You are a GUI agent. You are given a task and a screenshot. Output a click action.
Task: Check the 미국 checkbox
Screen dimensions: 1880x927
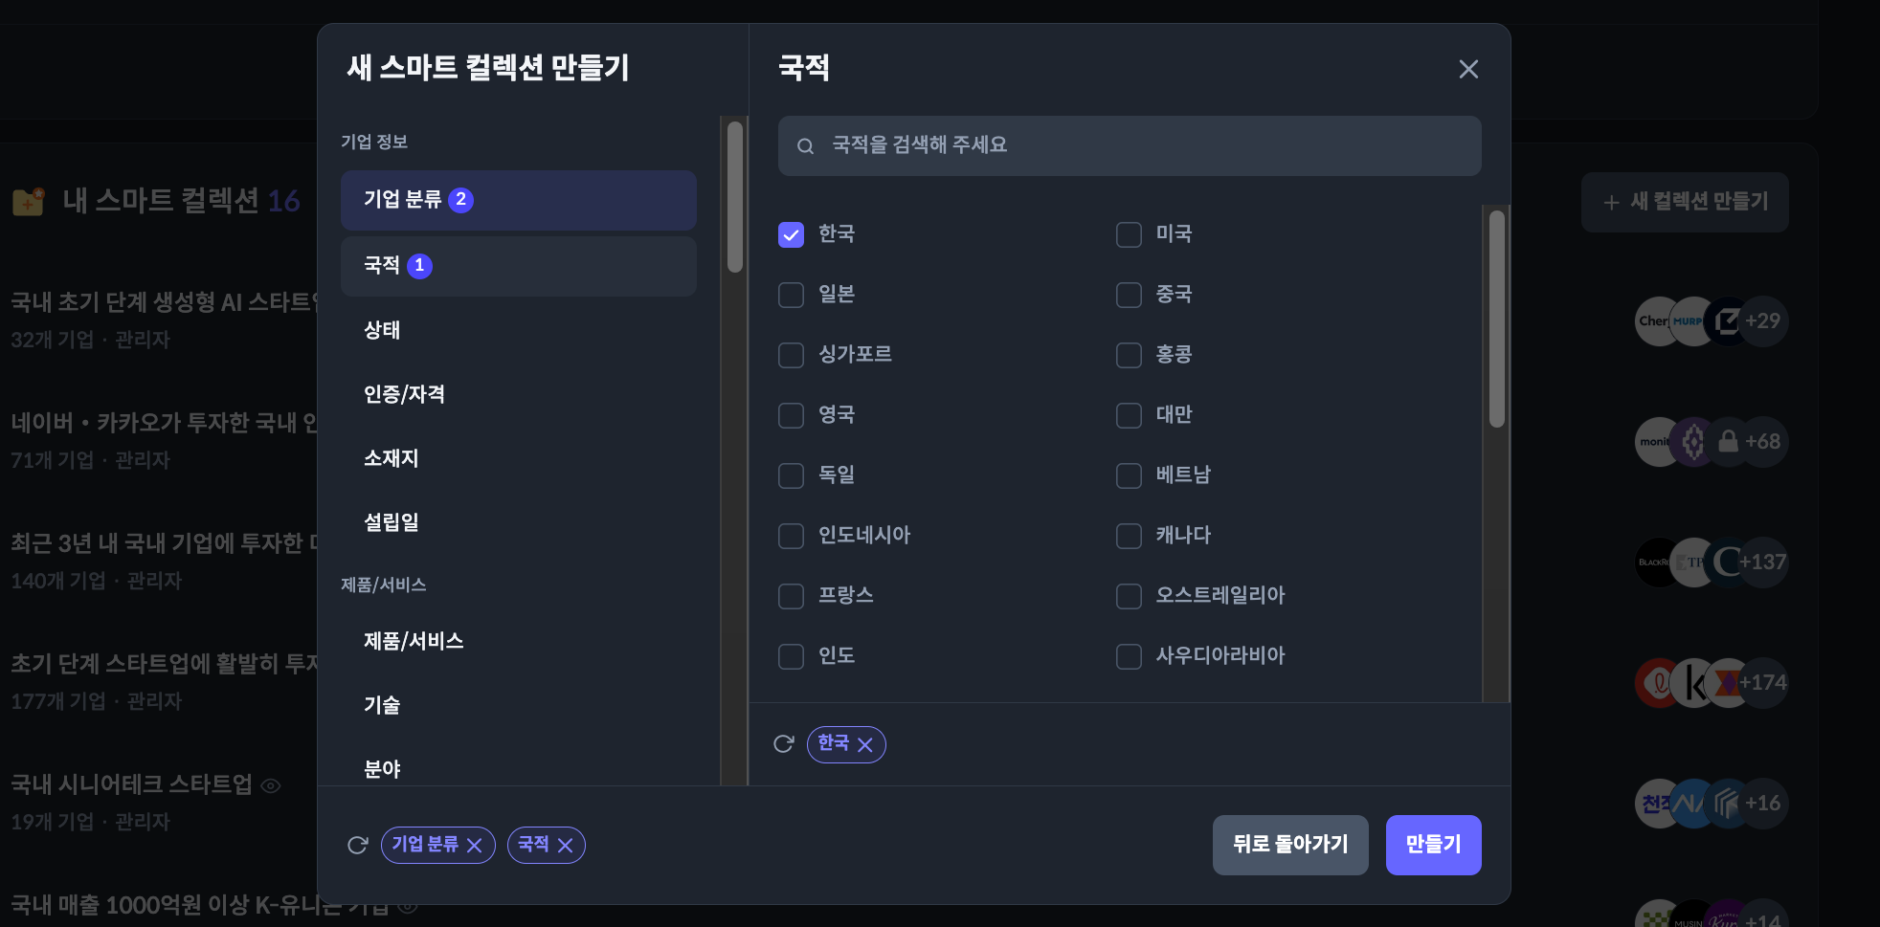tap(1130, 234)
